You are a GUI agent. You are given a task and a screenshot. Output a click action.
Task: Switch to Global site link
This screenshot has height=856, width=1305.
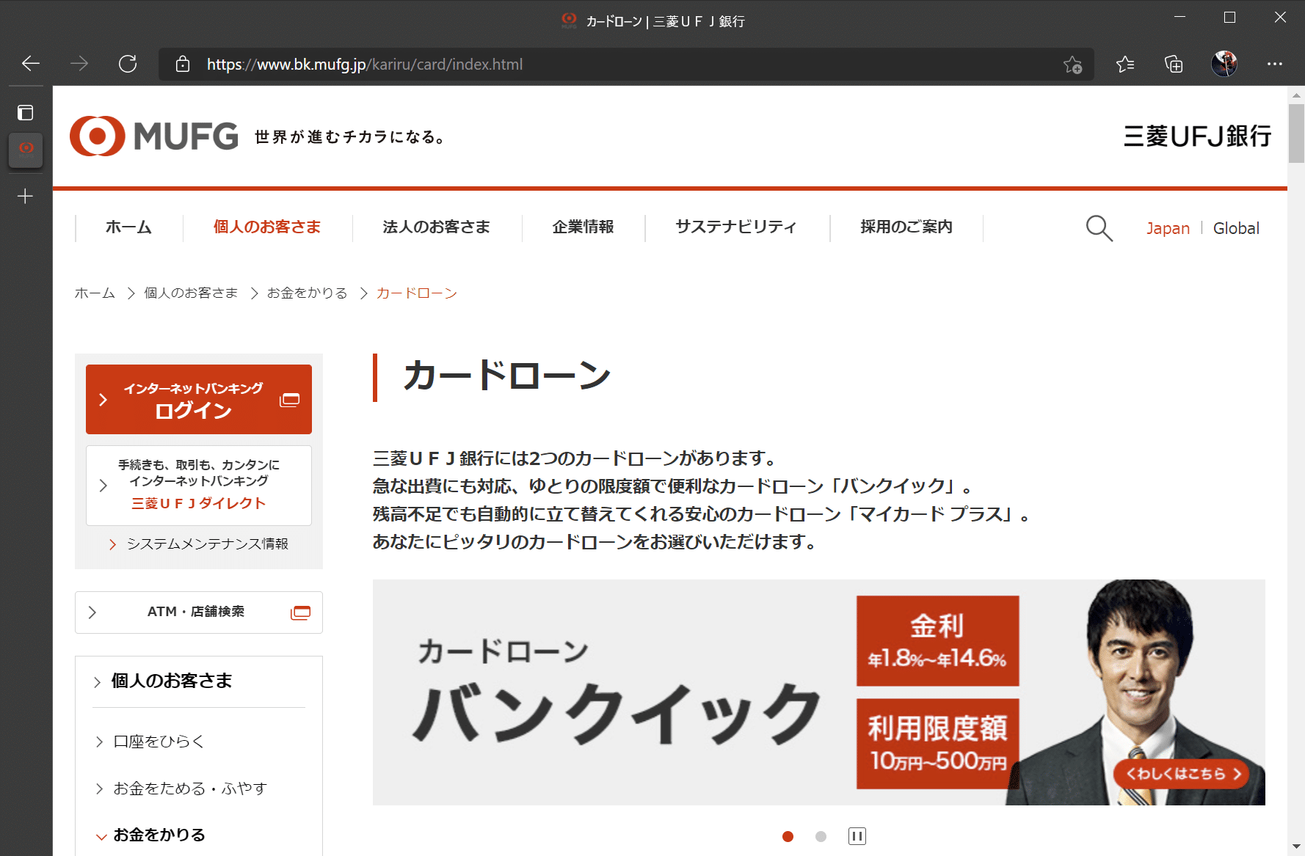click(1236, 228)
